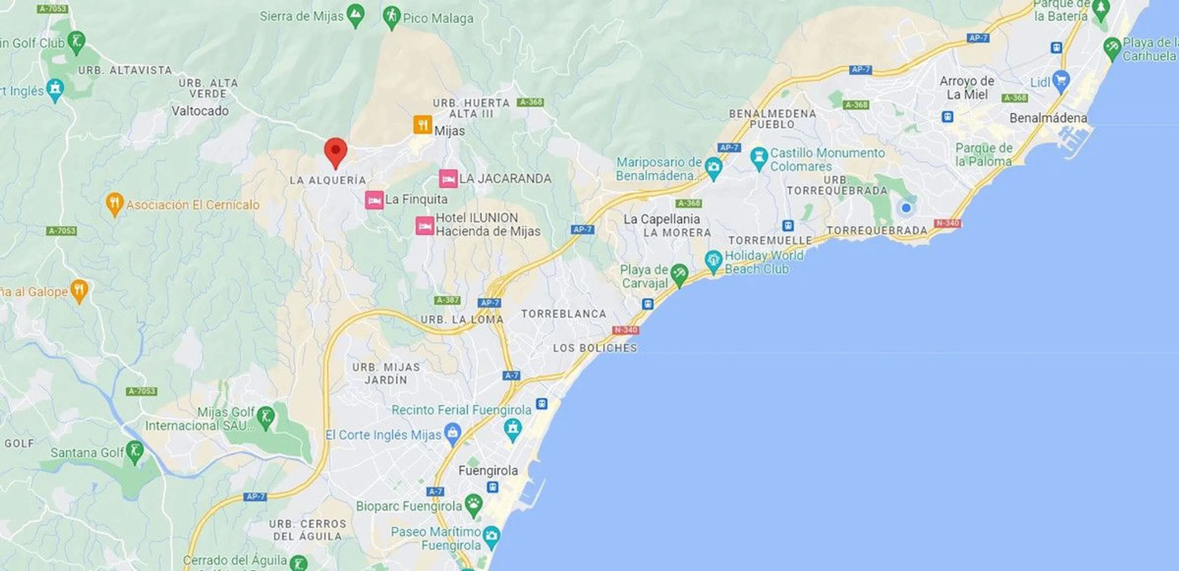The width and height of the screenshot is (1179, 571).
Task: Select Hotel ILUNION Hacienda de Mijas marker
Action: click(x=425, y=226)
